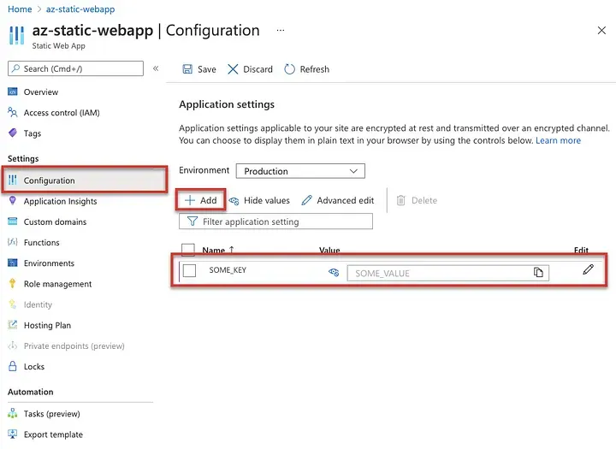Click the Value column header
The height and width of the screenshot is (449, 616).
pyautogui.click(x=329, y=251)
